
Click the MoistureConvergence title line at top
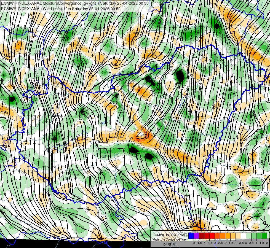(x=75, y=3)
